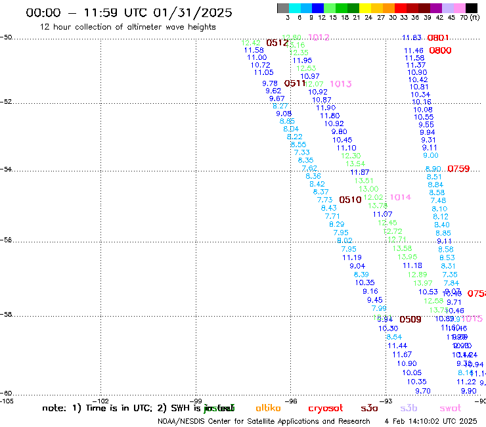Click the black swatch at legend end

472,8
